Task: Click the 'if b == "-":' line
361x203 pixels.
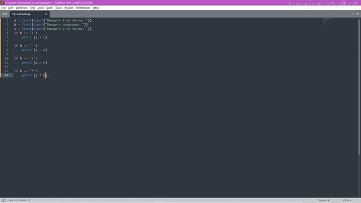Action: point(25,46)
